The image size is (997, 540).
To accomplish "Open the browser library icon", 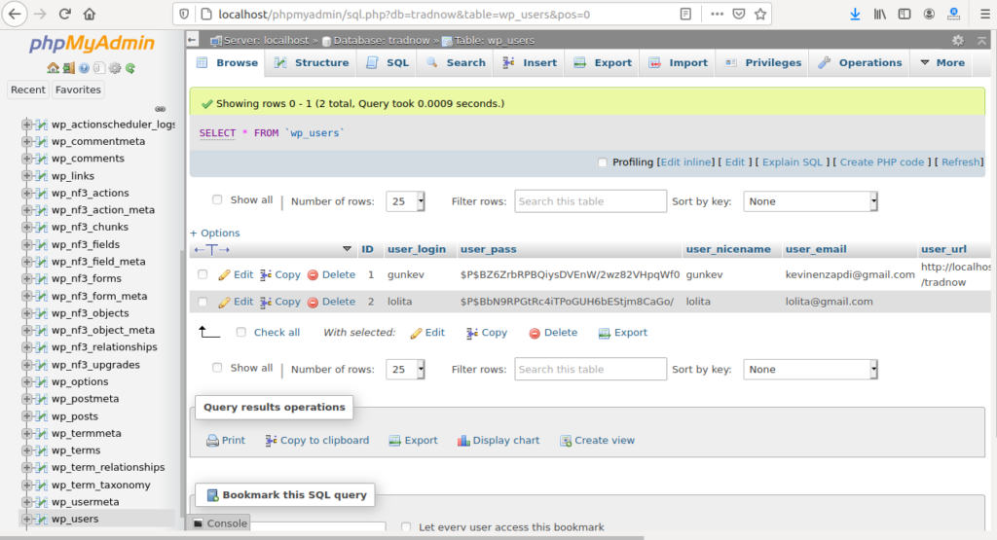I will point(880,14).
